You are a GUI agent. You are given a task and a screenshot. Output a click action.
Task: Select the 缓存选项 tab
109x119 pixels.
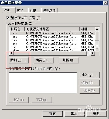pos(49,10)
